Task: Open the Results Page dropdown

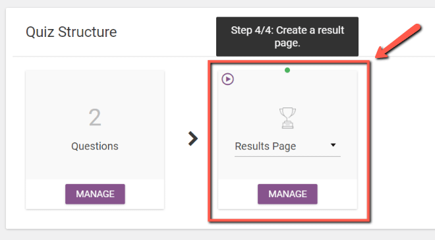Action: pyautogui.click(x=287, y=146)
